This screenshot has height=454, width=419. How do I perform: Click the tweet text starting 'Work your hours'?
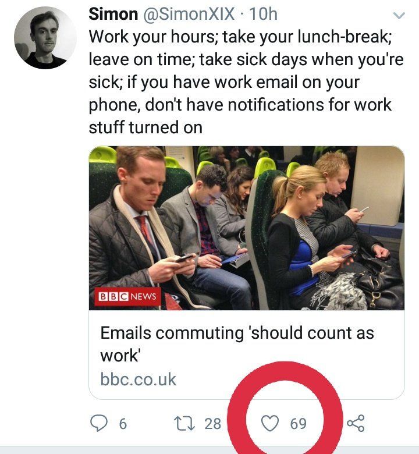point(244,81)
